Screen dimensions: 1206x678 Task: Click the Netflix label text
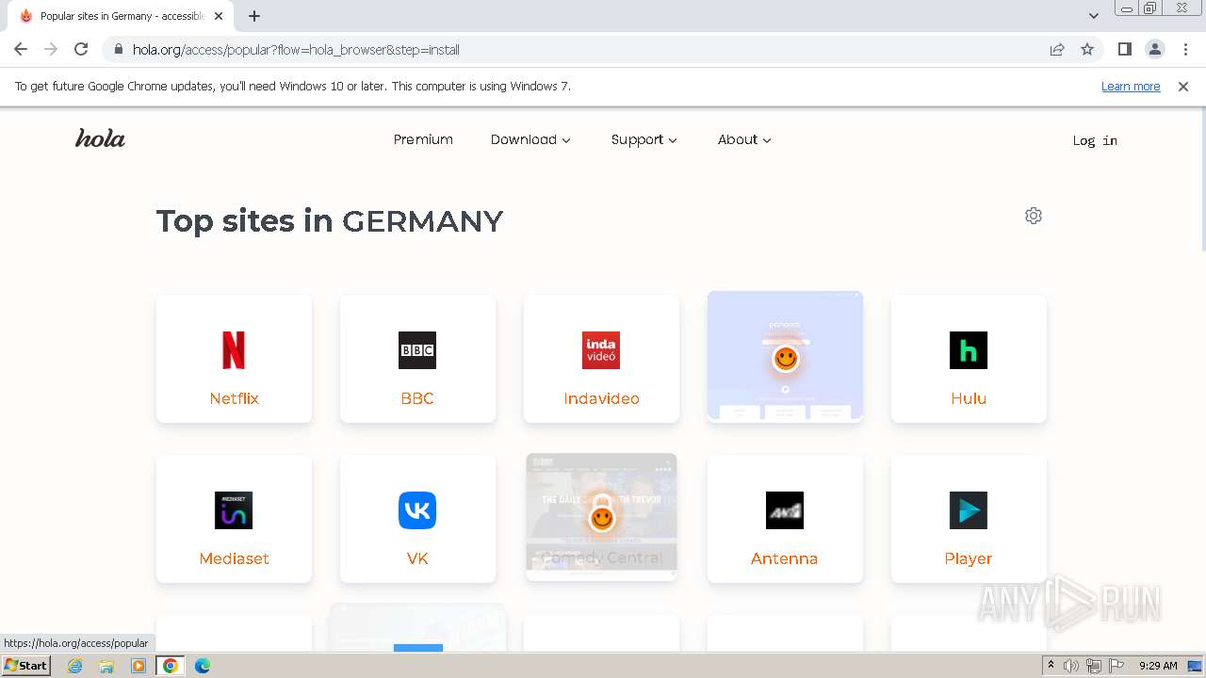234,398
